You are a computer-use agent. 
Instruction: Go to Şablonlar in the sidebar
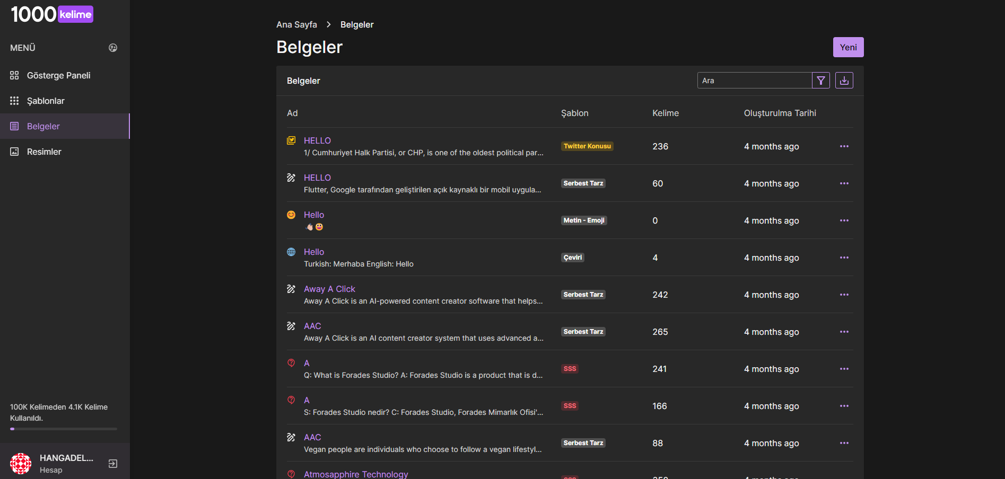(46, 101)
